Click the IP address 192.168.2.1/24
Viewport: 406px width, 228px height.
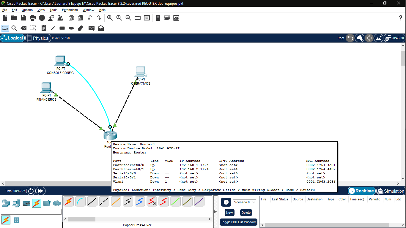pyautogui.click(x=194, y=169)
